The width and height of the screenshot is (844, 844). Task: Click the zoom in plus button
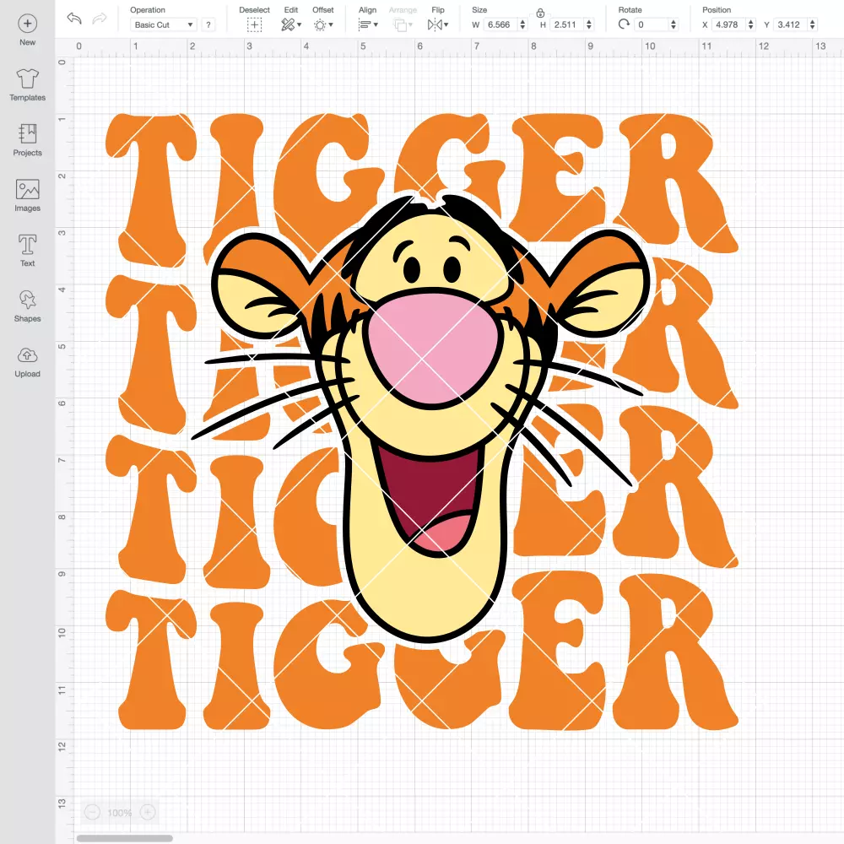pyautogui.click(x=148, y=812)
